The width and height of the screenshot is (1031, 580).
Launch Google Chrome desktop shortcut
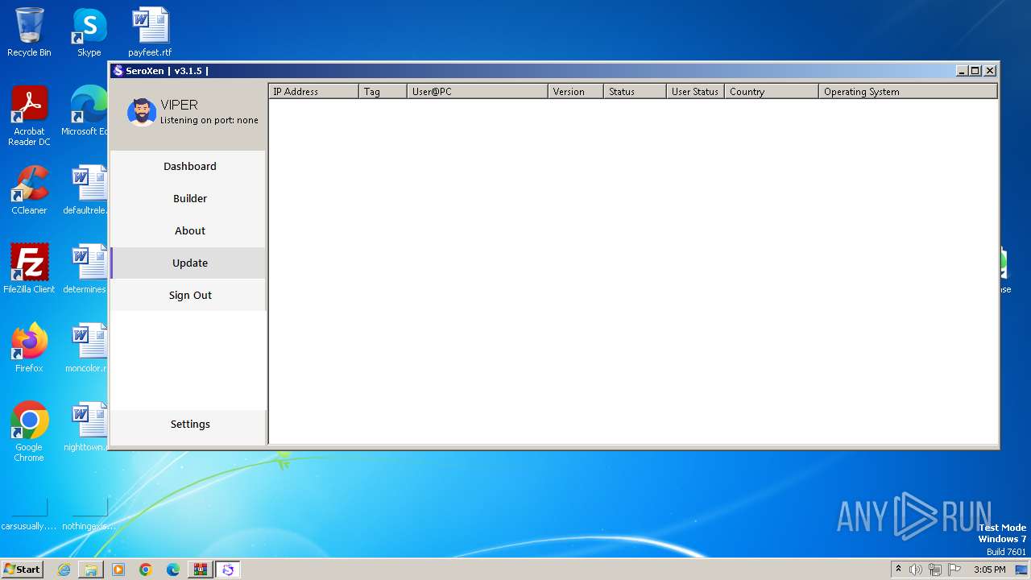click(x=29, y=432)
